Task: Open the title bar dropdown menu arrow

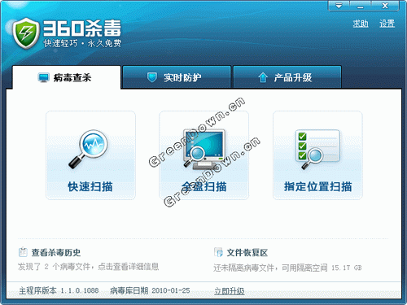Action: pos(339,6)
